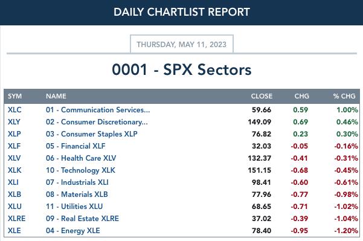Open 08 - Materials XLB chart
The width and height of the screenshot is (363, 241).
coord(77,194)
